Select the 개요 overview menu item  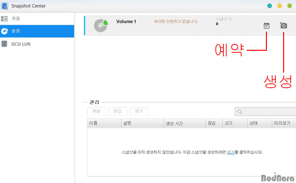[37, 18]
